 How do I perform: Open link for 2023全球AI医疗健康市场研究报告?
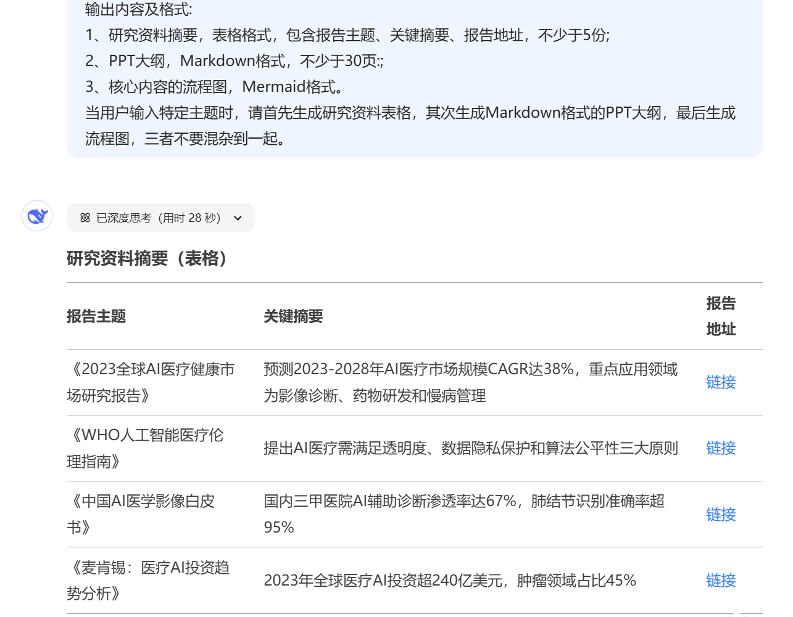pos(720,382)
